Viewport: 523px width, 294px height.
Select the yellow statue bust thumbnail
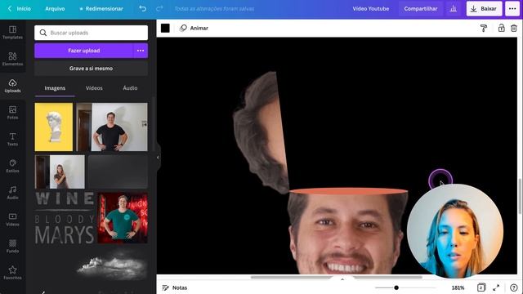tap(54, 127)
